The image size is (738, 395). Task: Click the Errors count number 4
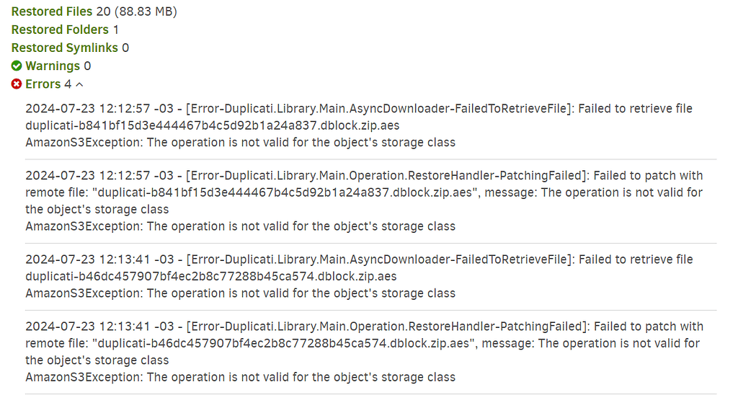[x=68, y=84]
